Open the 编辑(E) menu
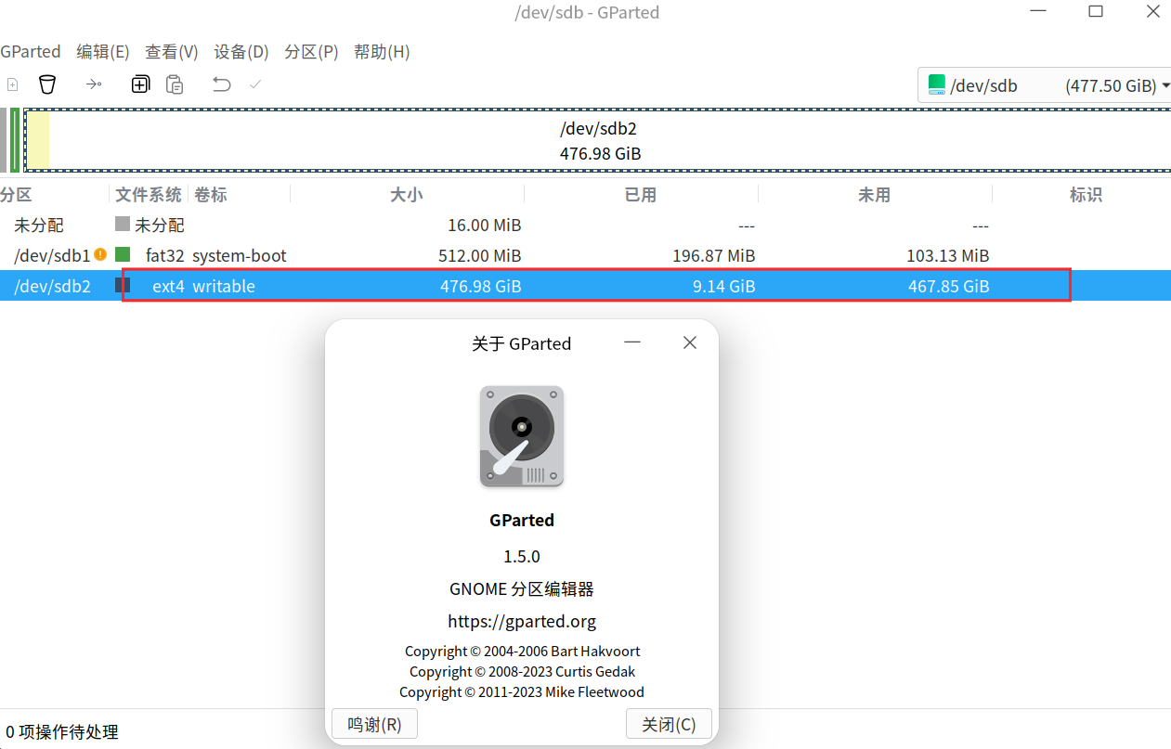Screen dimensions: 1171x749 click(x=103, y=52)
